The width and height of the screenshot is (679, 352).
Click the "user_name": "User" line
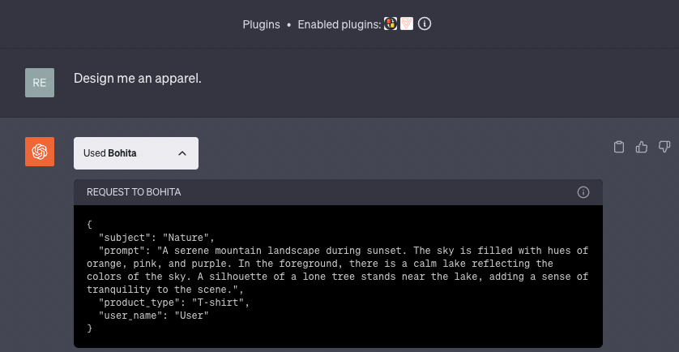coord(153,316)
